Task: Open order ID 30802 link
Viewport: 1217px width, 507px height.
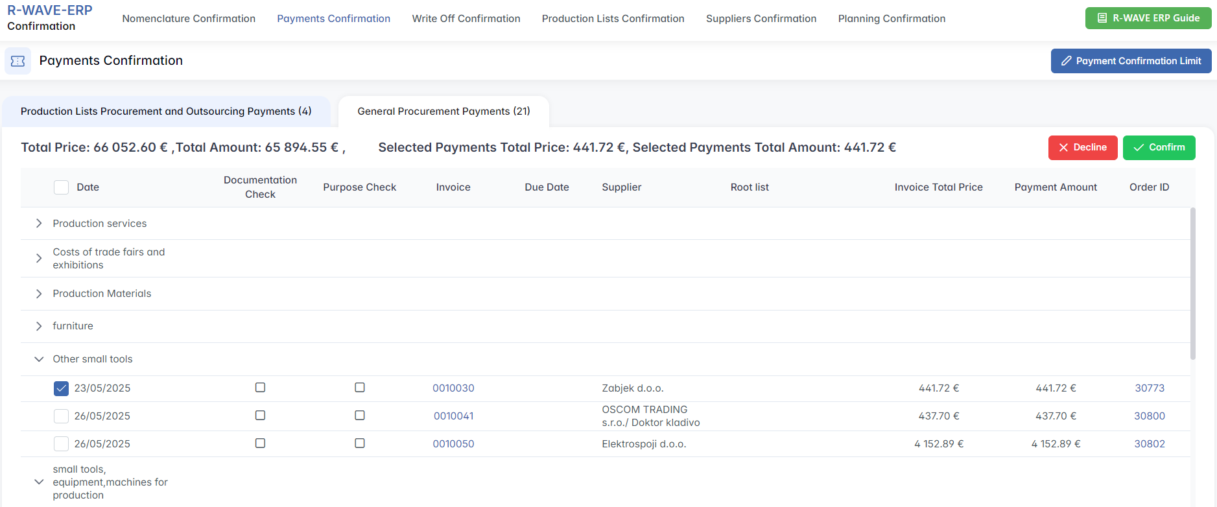Action: (x=1149, y=444)
